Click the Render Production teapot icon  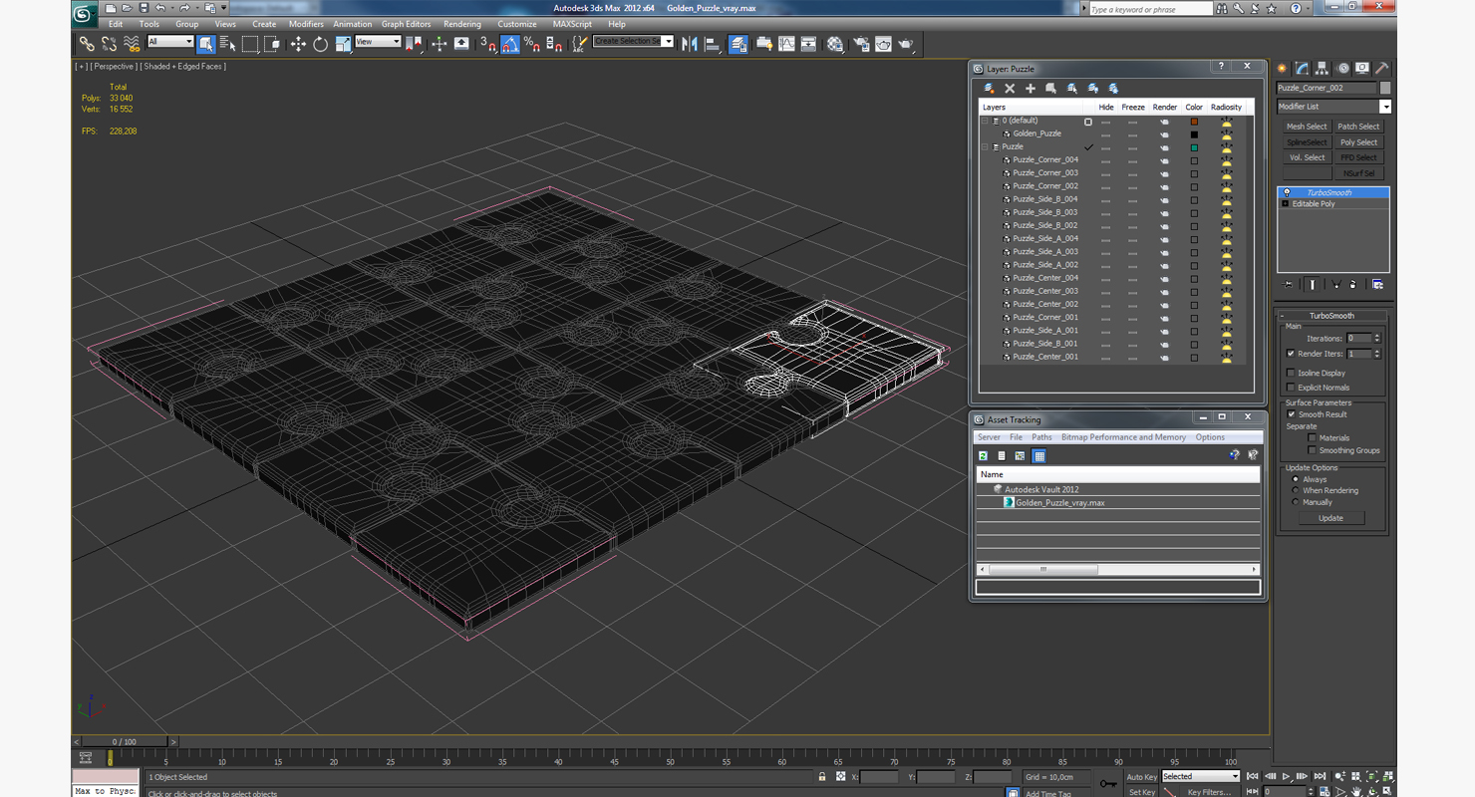tap(906, 44)
